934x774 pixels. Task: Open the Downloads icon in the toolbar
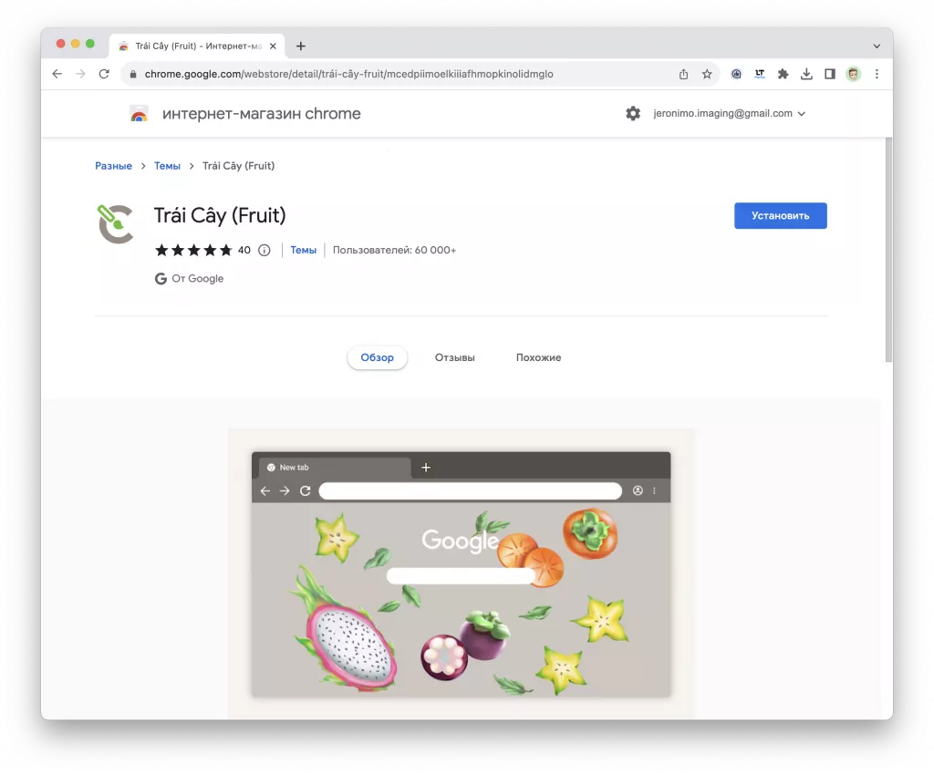[806, 74]
